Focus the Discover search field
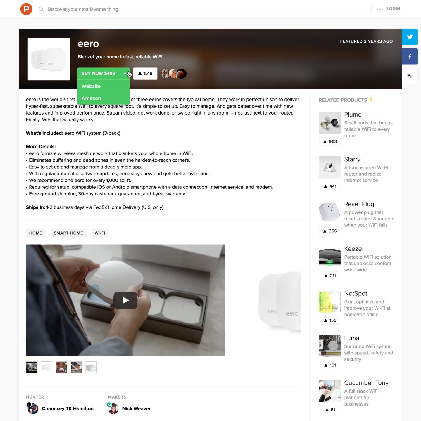The image size is (421, 421). pos(203,9)
